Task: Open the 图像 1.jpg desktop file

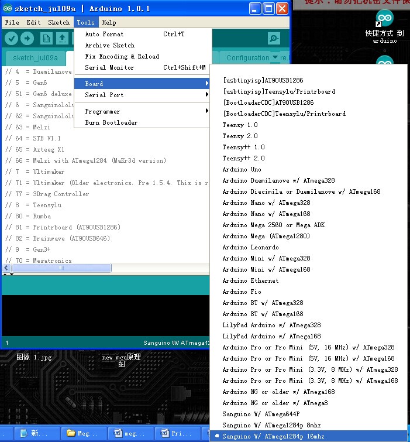Action: point(34,358)
